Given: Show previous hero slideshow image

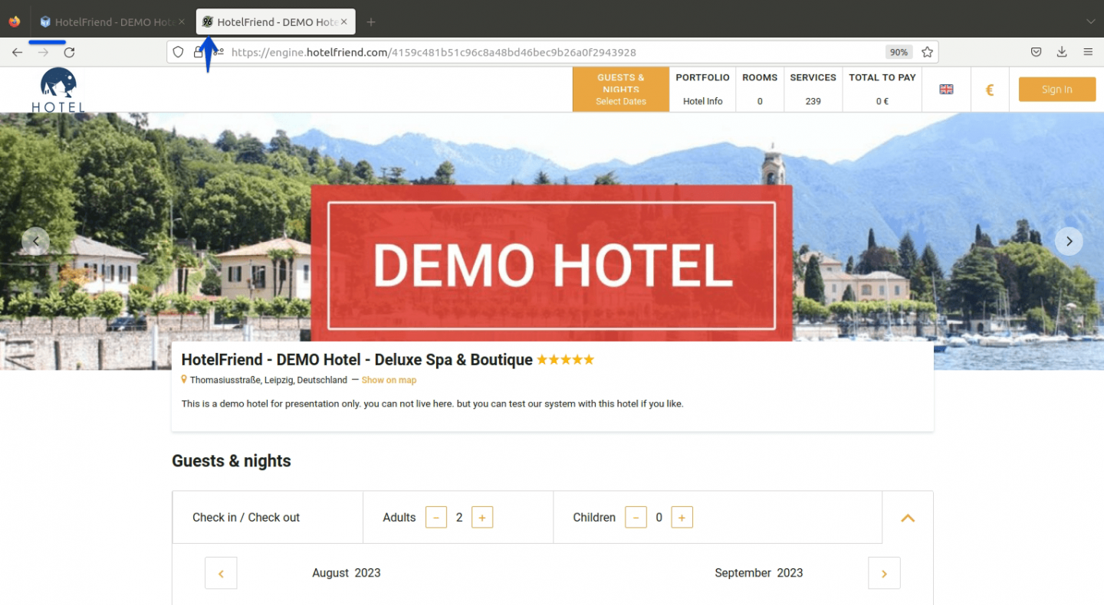Looking at the screenshot, I should 35,241.
